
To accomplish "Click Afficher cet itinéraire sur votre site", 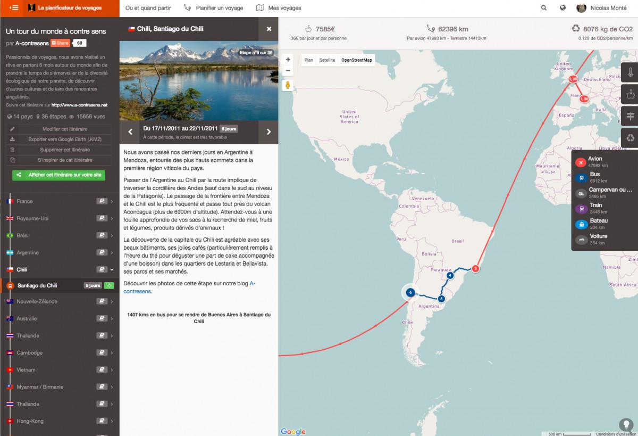I will [x=59, y=175].
